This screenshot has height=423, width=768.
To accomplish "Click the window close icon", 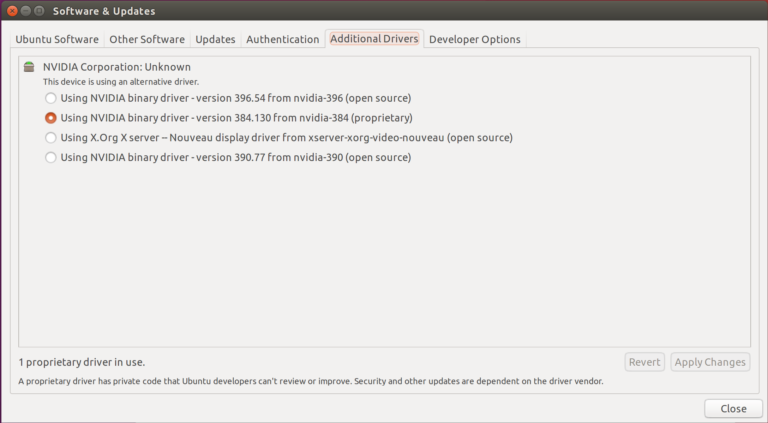I will [12, 11].
